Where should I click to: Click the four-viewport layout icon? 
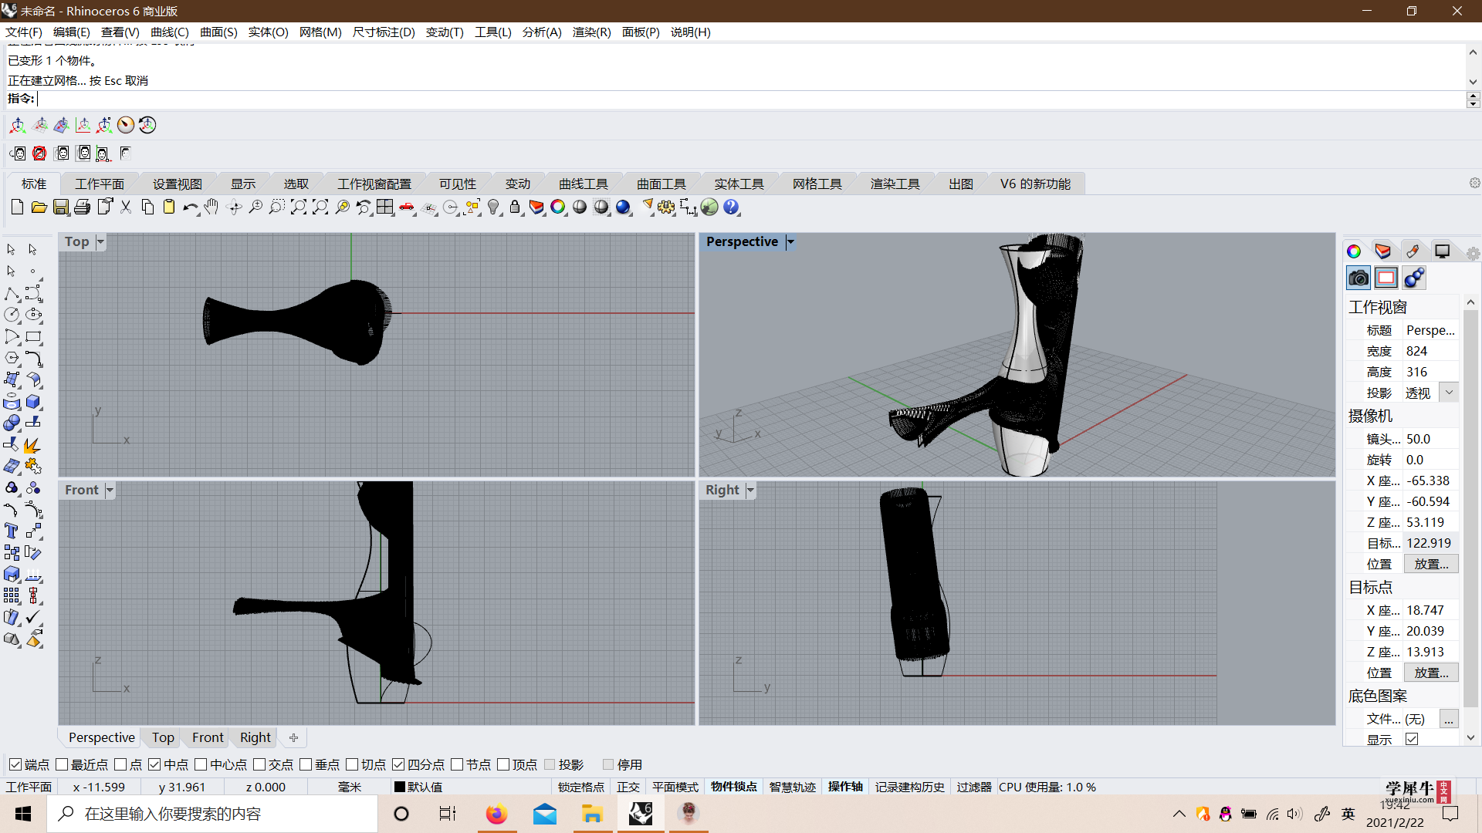(x=385, y=207)
